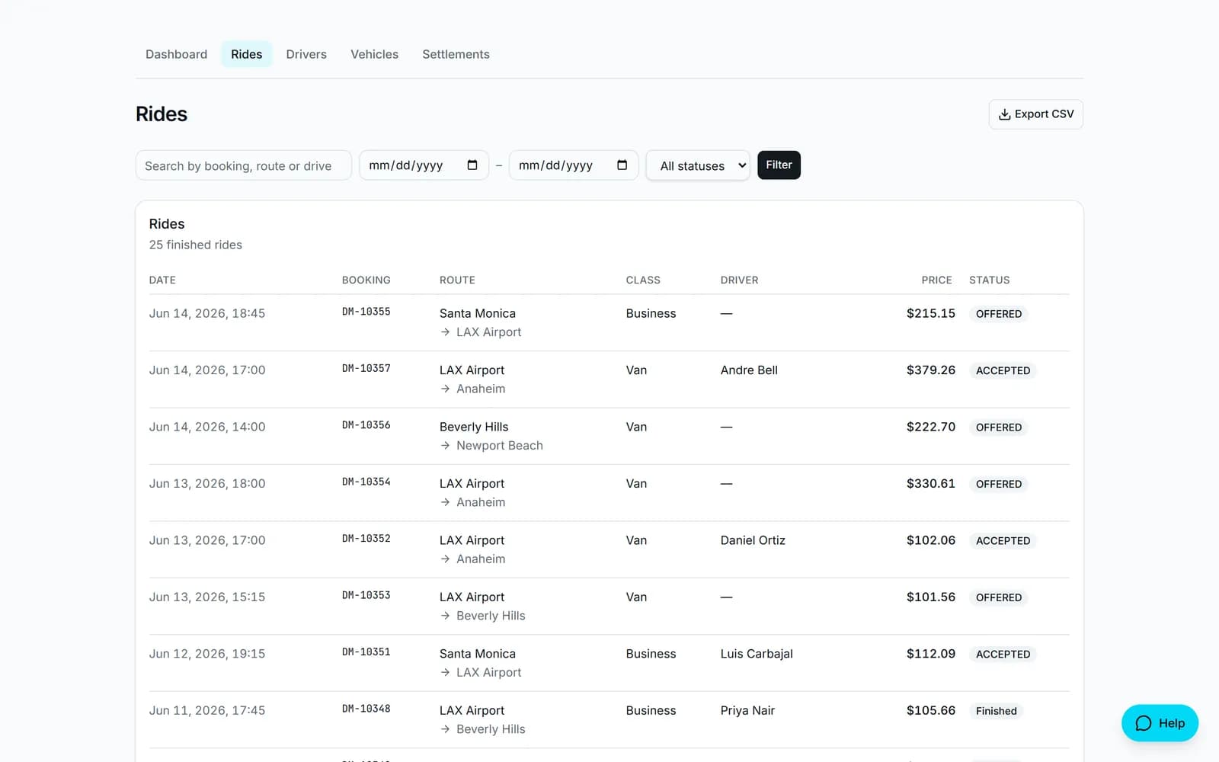Select booking DM-10353
Image resolution: width=1219 pixels, height=762 pixels.
click(366, 595)
